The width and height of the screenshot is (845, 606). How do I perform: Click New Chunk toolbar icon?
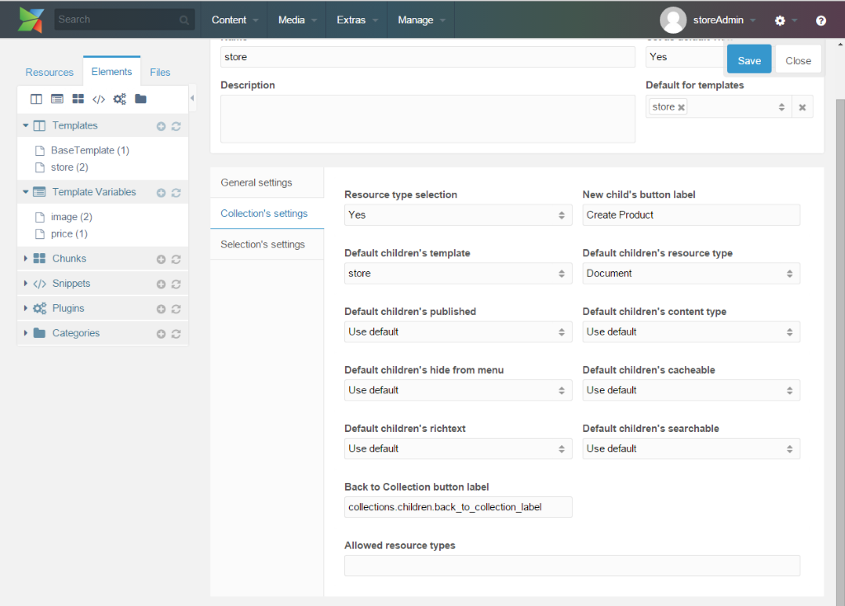click(78, 99)
